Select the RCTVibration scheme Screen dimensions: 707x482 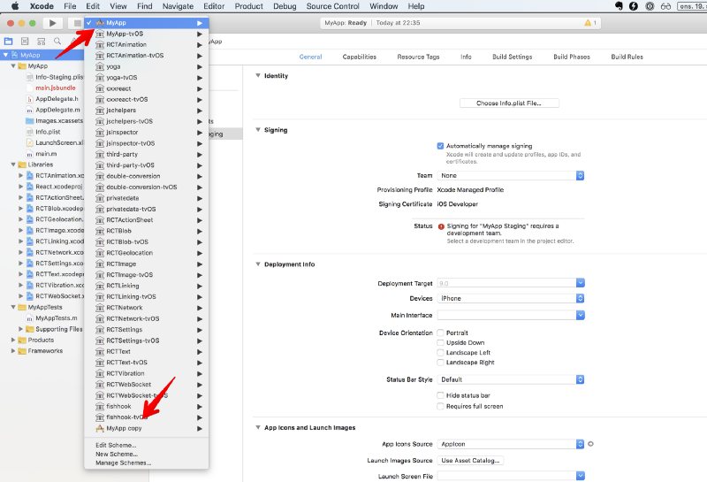(147, 373)
